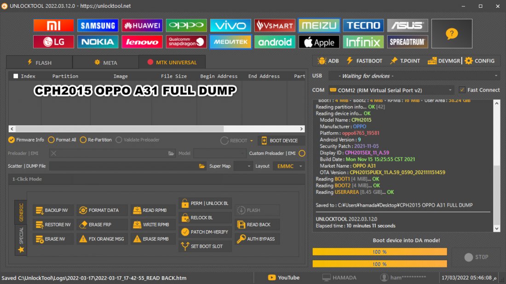Enable Custom Preloader EMI toggle
This screenshot has height=284, width=506.
coord(302,153)
